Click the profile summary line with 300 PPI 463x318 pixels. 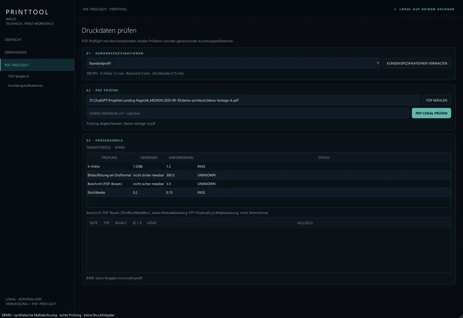[135, 73]
